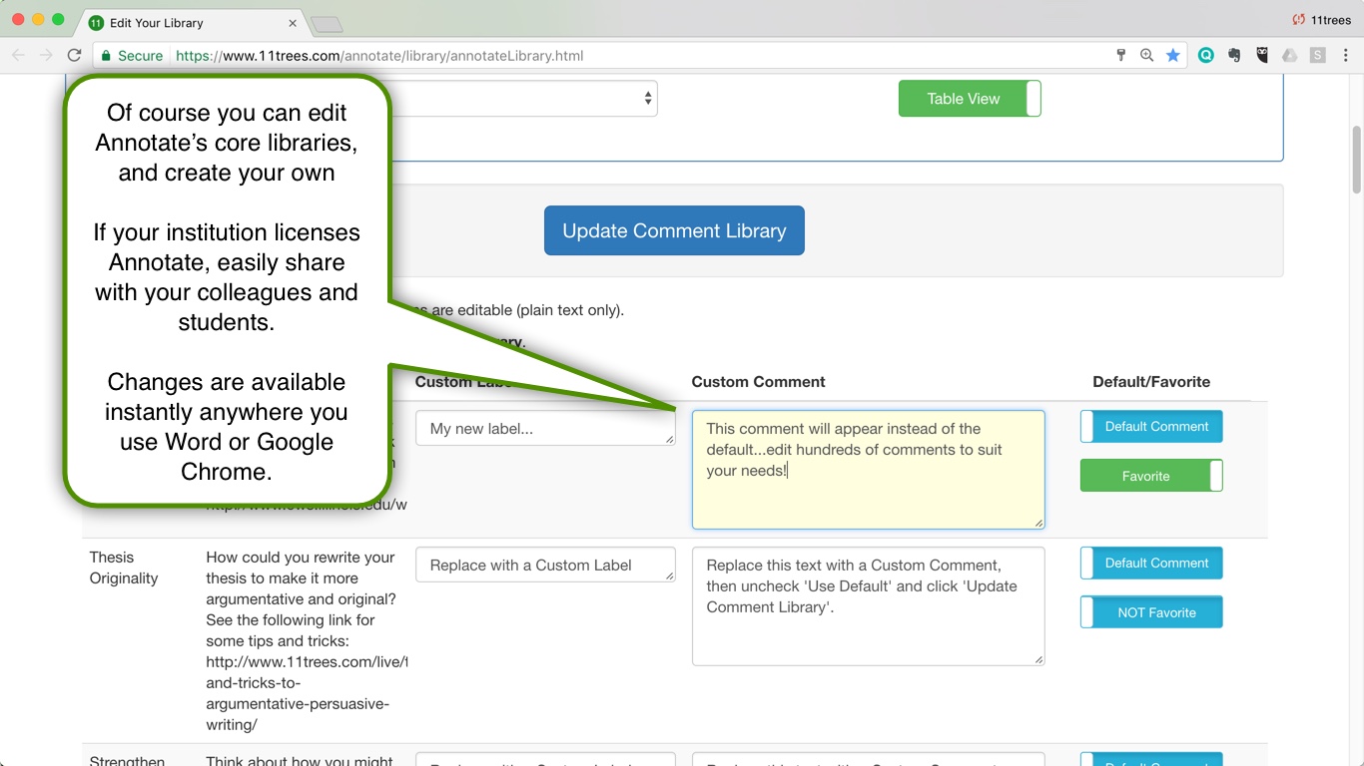Screen dimensions: 1364x766
Task: Click the 'Thesis Originality' row label
Action: [124, 568]
